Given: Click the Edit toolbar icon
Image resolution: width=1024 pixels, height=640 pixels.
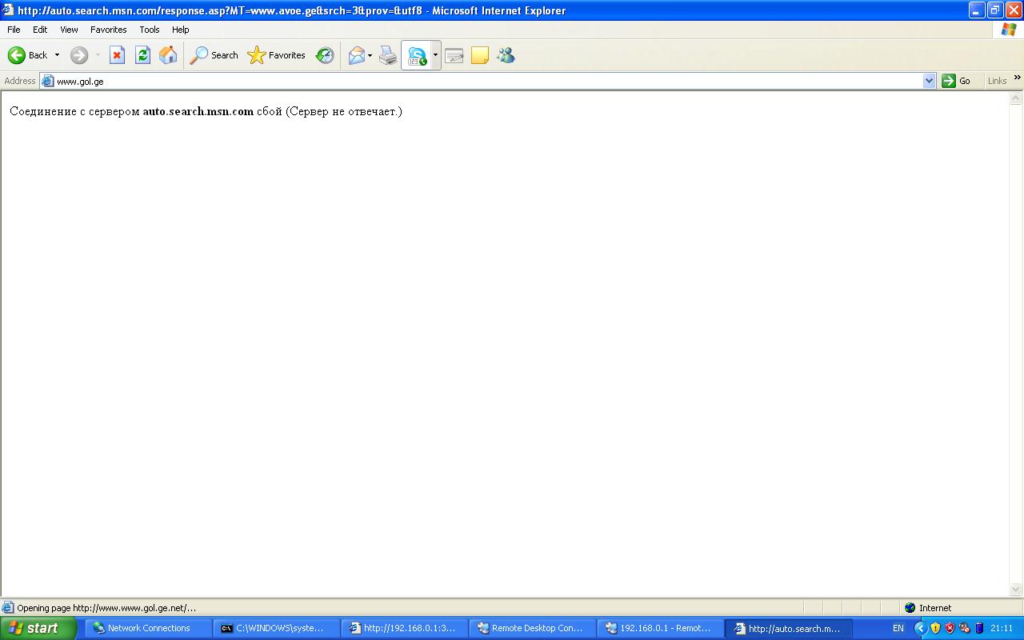Looking at the screenshot, I should (x=454, y=55).
